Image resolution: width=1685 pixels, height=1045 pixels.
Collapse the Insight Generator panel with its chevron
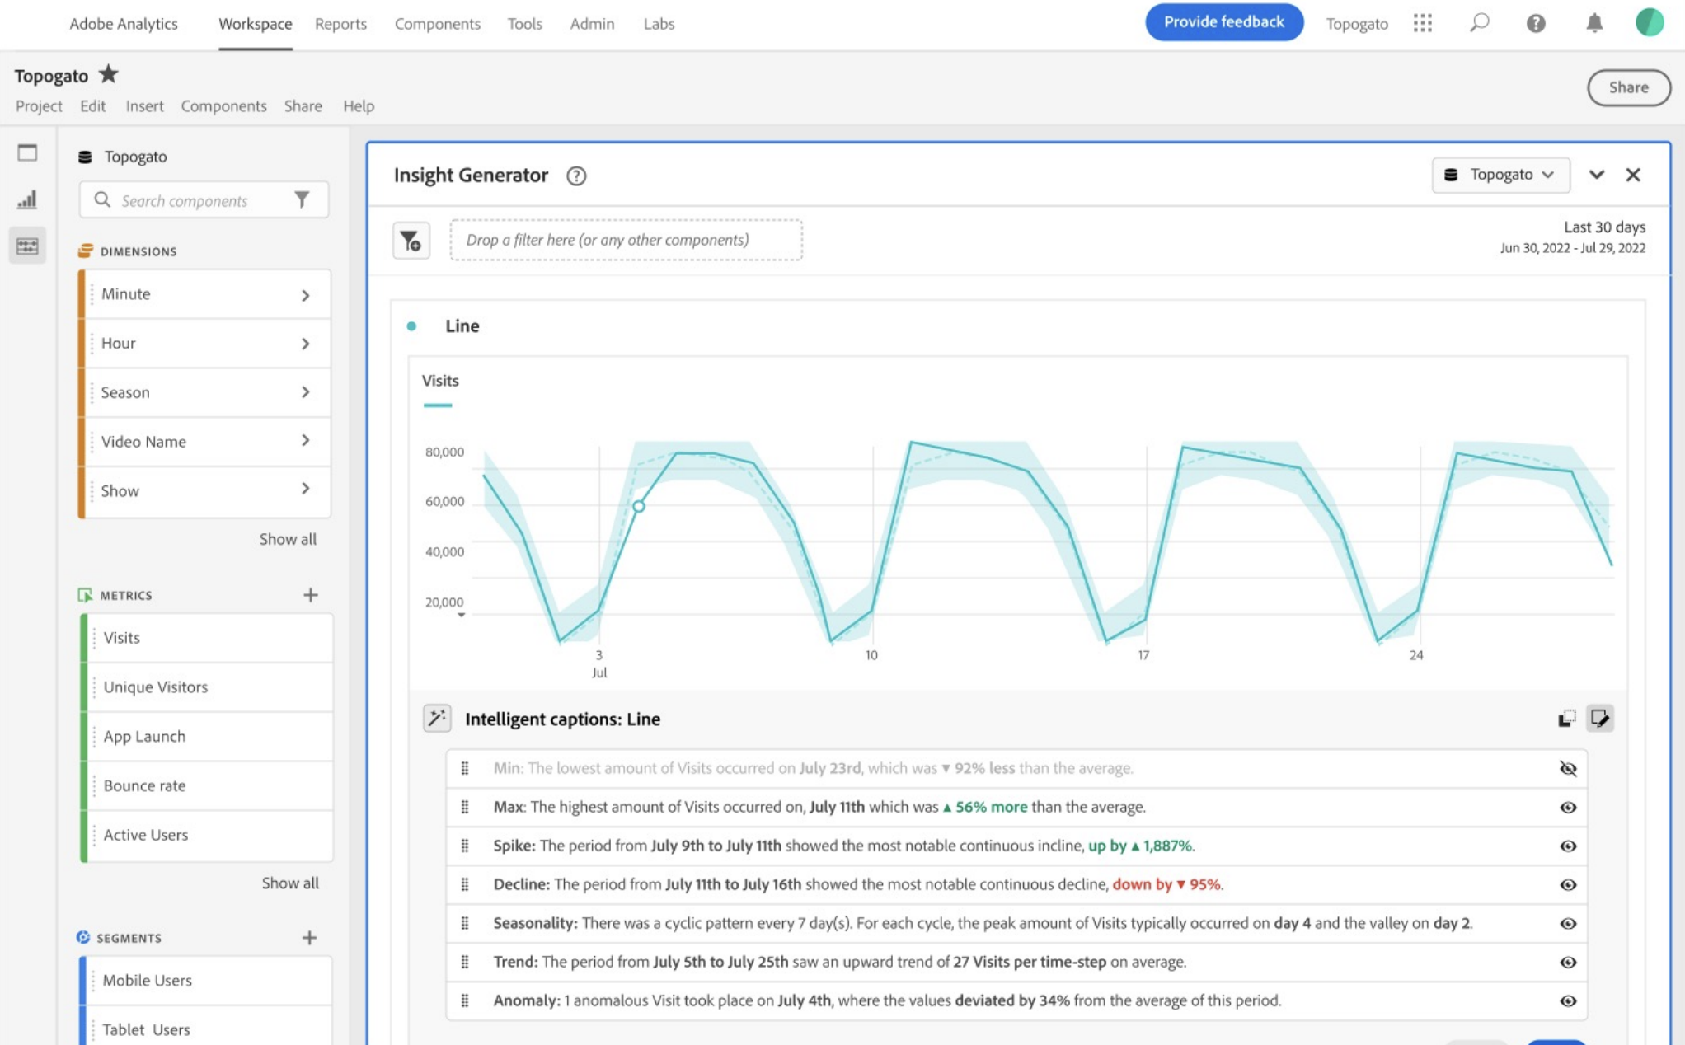tap(1596, 175)
